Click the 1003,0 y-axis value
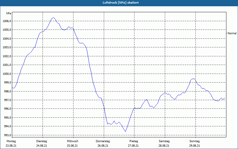The width and height of the screenshot is (238, 149). pos(7,47)
